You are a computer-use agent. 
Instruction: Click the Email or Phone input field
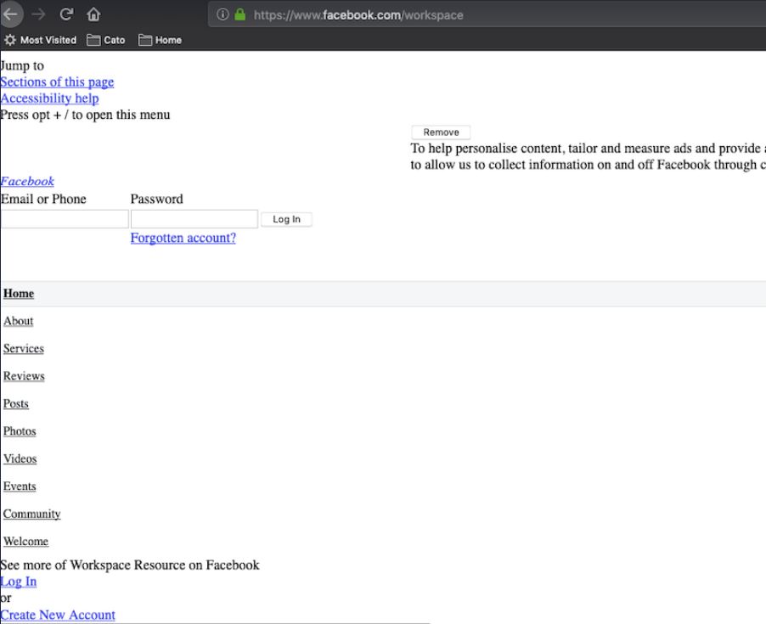coord(65,219)
